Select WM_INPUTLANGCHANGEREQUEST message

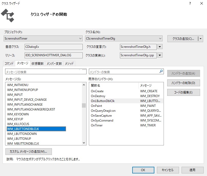point(31,109)
